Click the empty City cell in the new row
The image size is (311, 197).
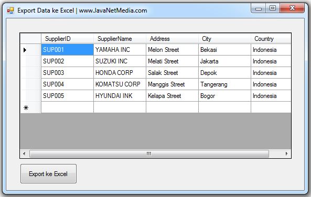pyautogui.click(x=224, y=107)
